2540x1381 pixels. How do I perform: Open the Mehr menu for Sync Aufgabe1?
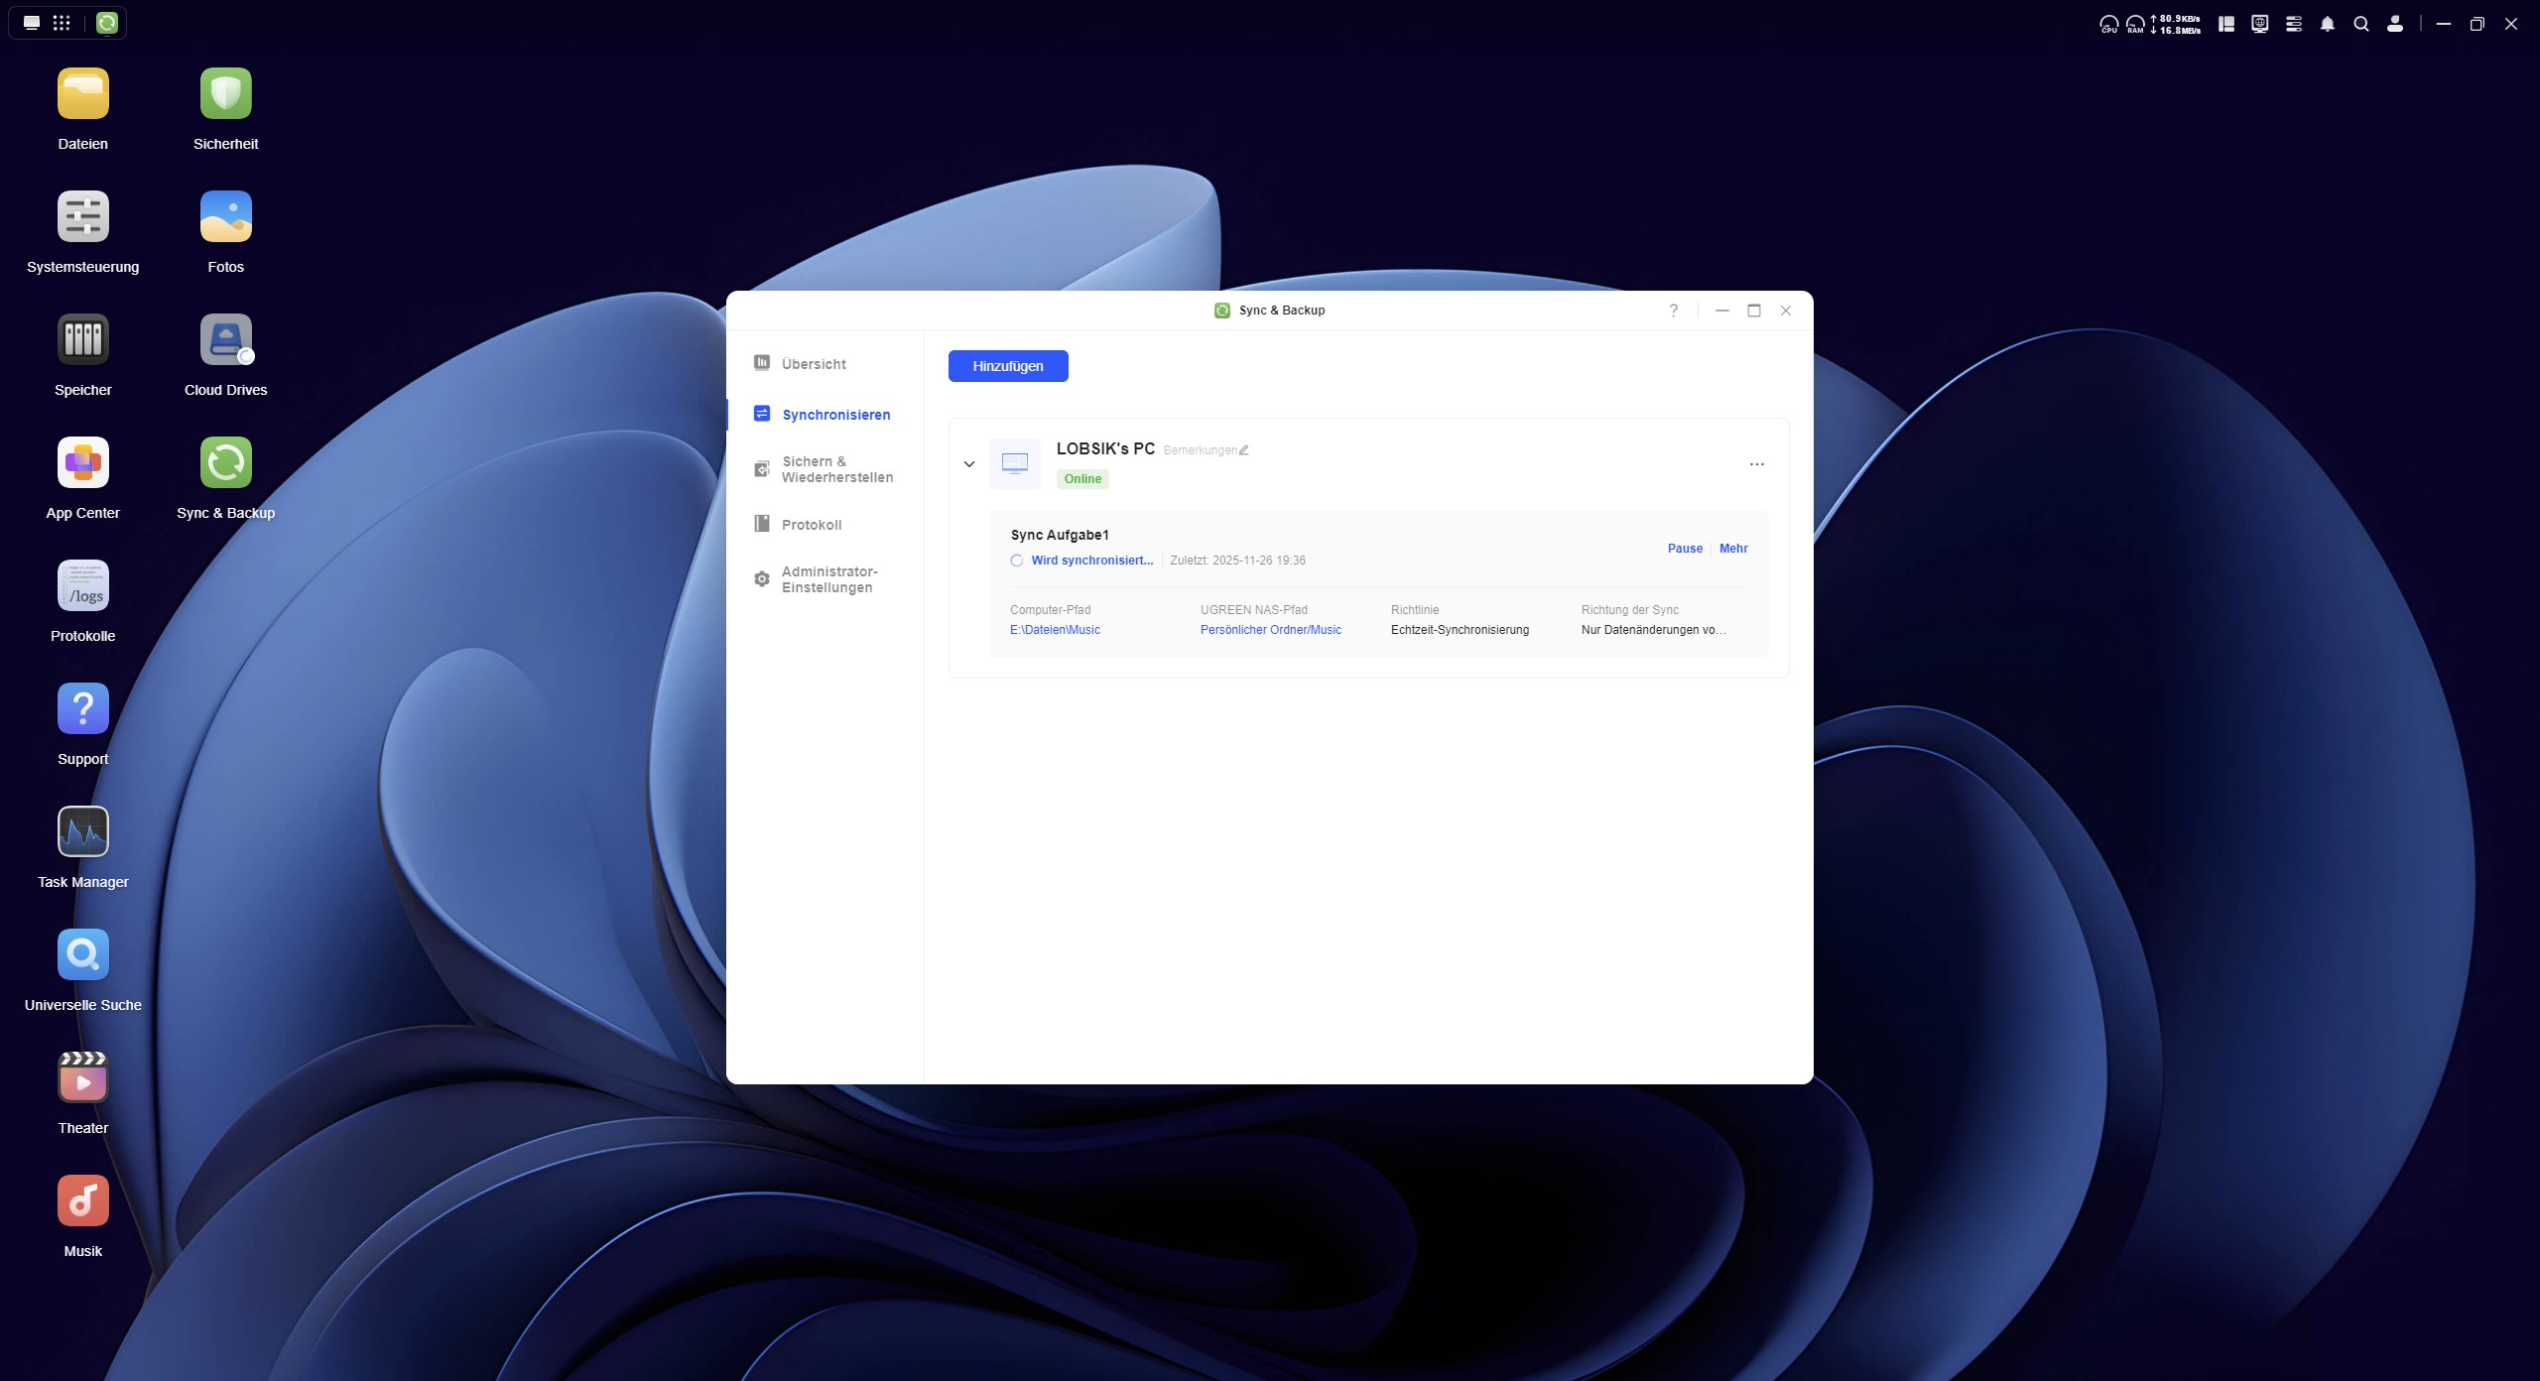(x=1732, y=549)
